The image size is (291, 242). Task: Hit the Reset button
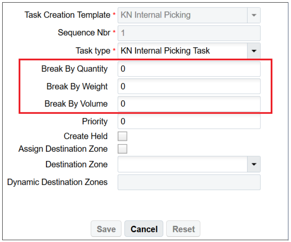point(184,229)
